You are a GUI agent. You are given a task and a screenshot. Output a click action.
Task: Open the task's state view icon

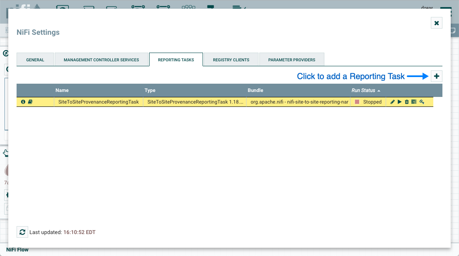414,102
